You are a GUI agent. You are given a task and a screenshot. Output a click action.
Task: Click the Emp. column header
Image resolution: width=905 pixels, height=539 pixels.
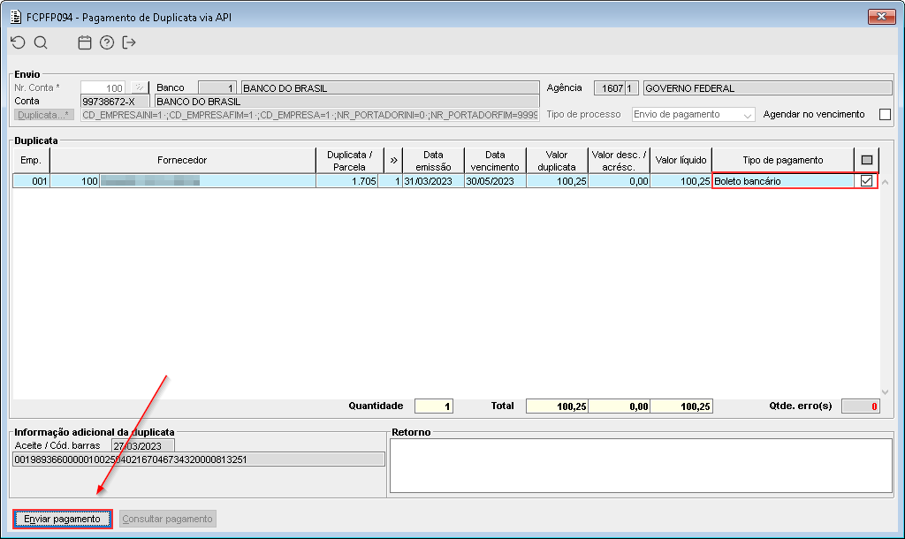31,161
